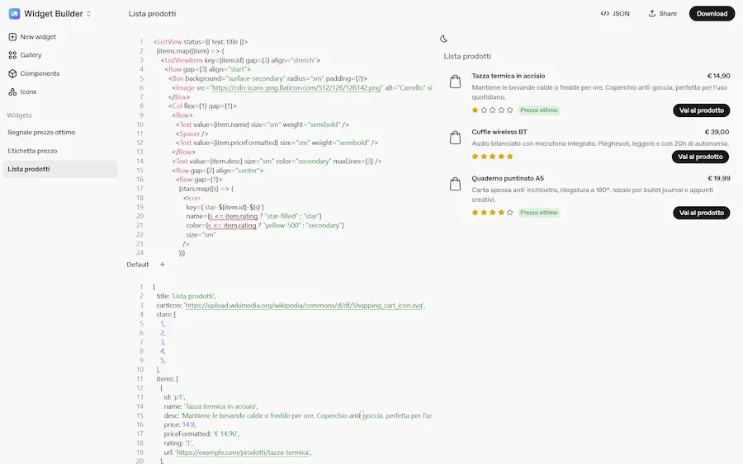This screenshot has width=743, height=464.
Task: Click the Components cube icon
Action: pyautogui.click(x=13, y=73)
